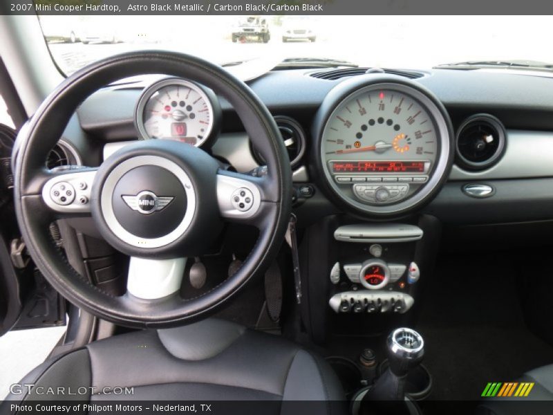Click the "Astro Black Metallic" color text
This screenshot has width=553, height=415.
click(x=165, y=8)
